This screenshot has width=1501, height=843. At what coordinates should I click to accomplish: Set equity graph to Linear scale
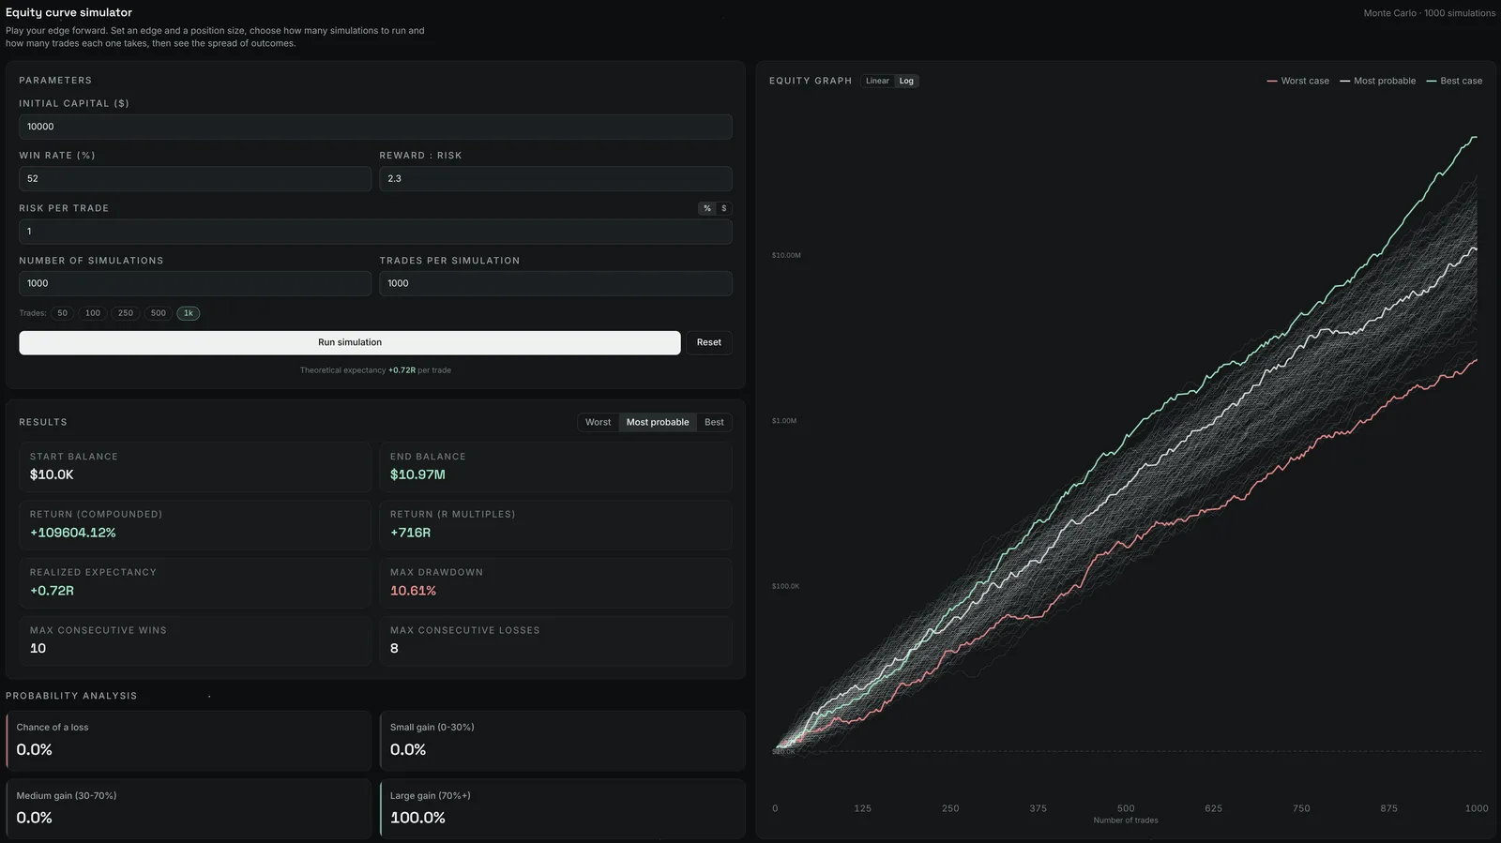coord(877,81)
